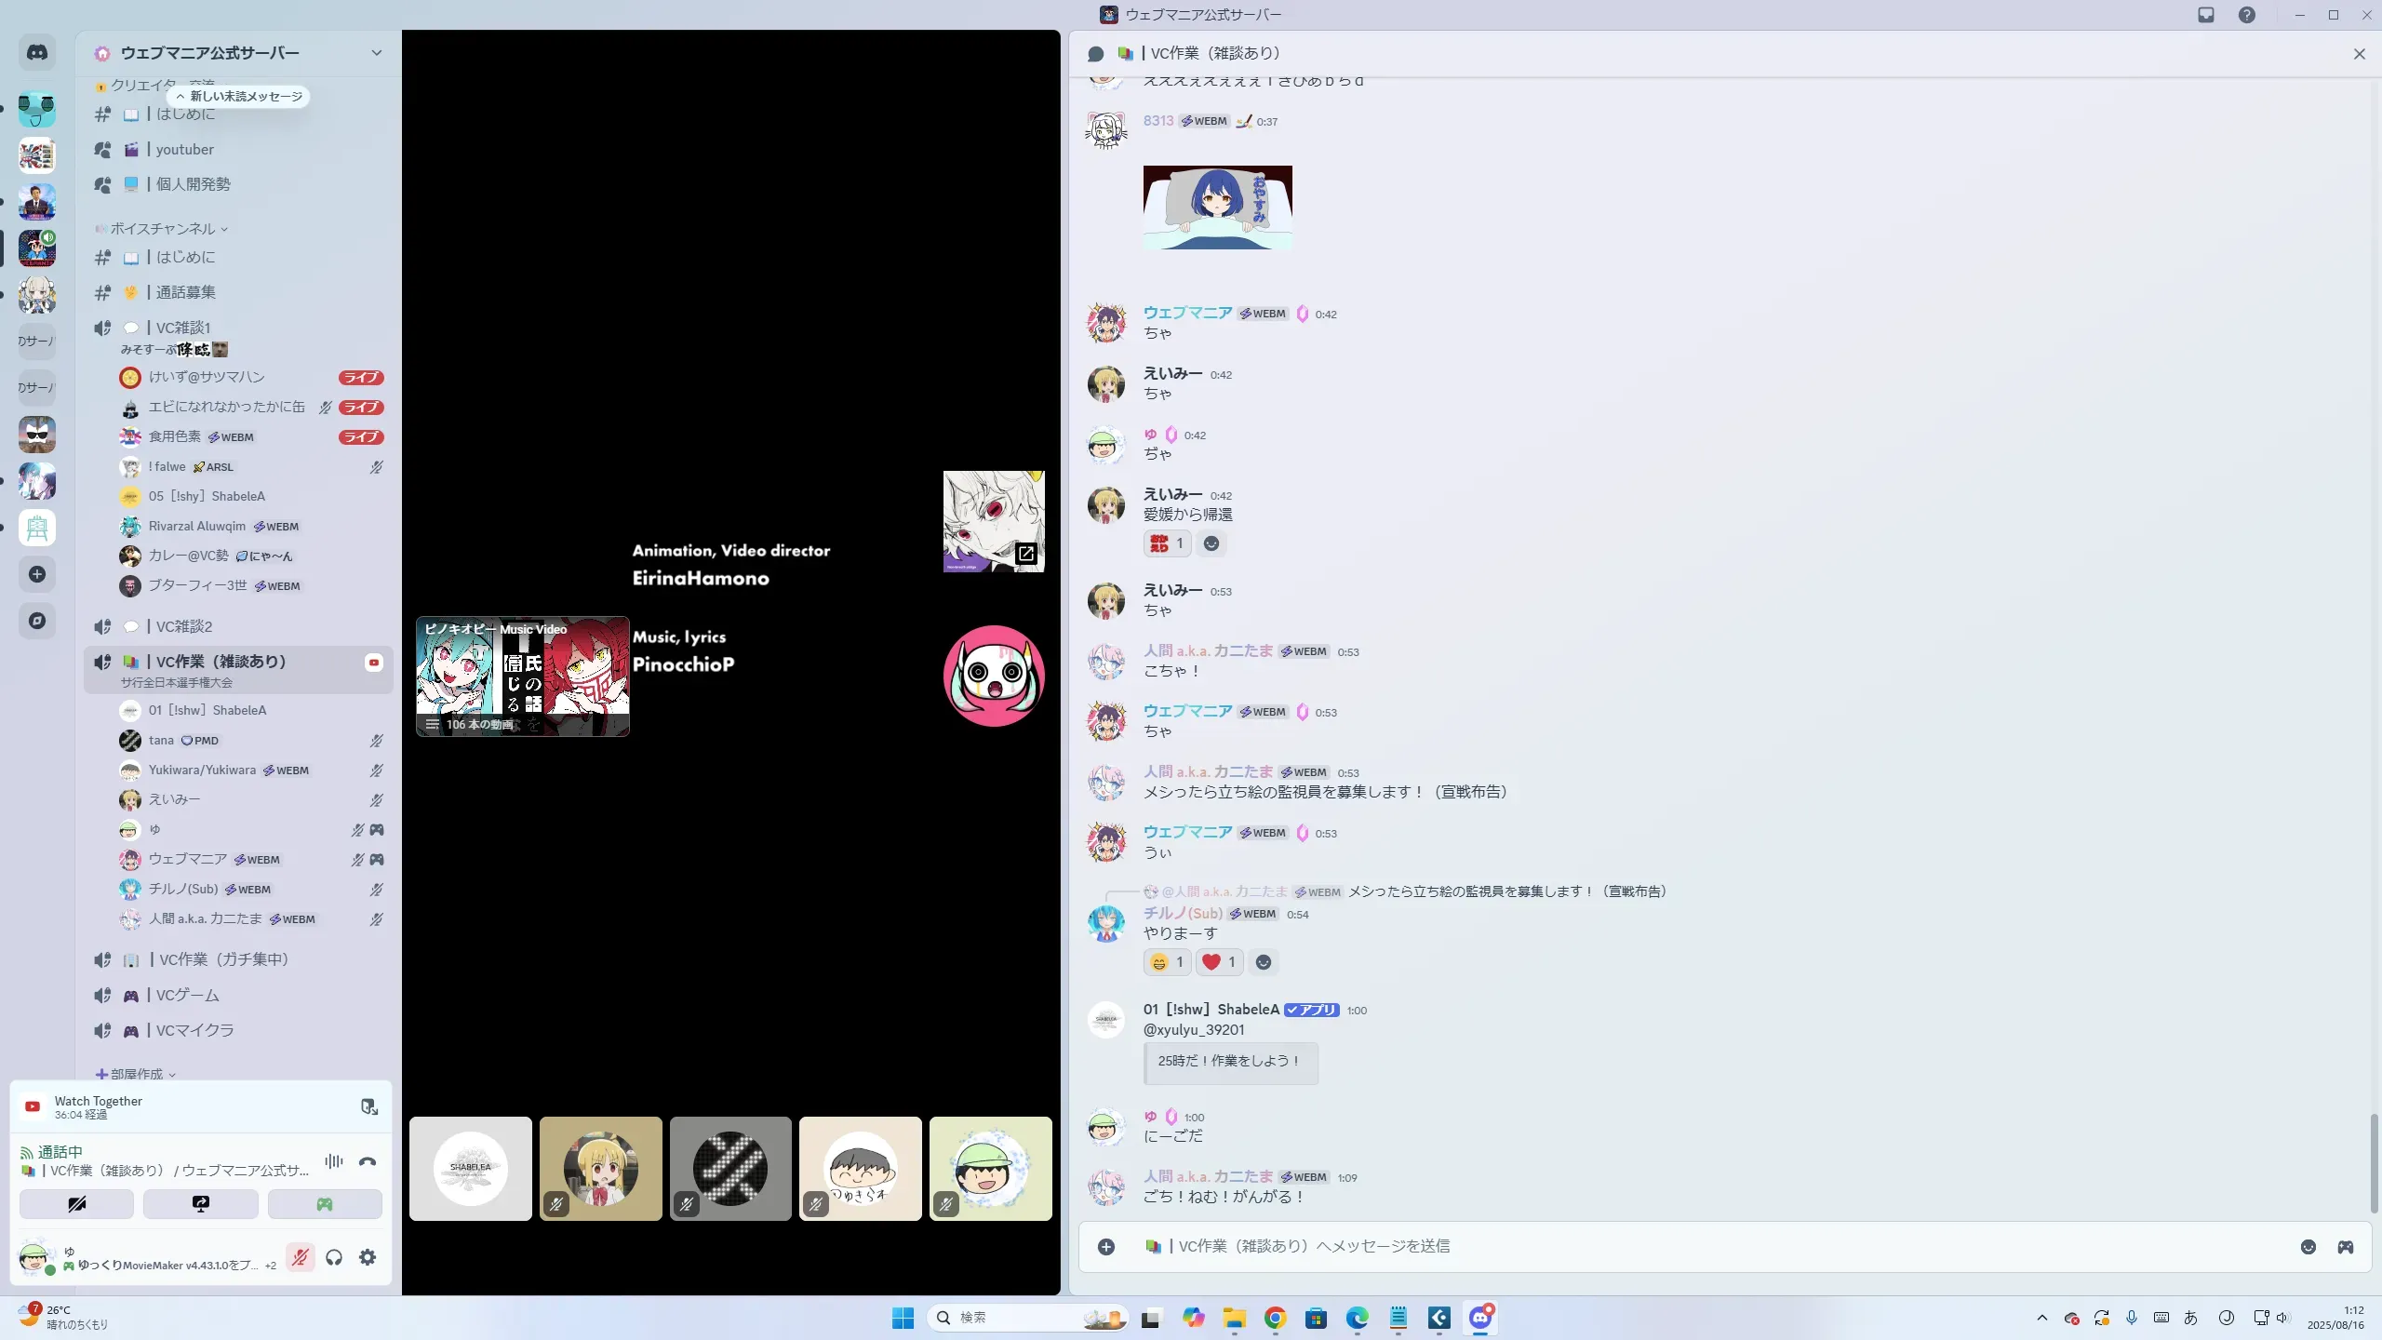Unmute the microphone toggle
This screenshot has height=1340, width=2382.
click(300, 1257)
